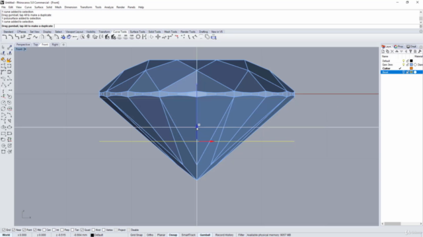Toggle Grid Snap in status bar
423x237 pixels.
click(136, 235)
